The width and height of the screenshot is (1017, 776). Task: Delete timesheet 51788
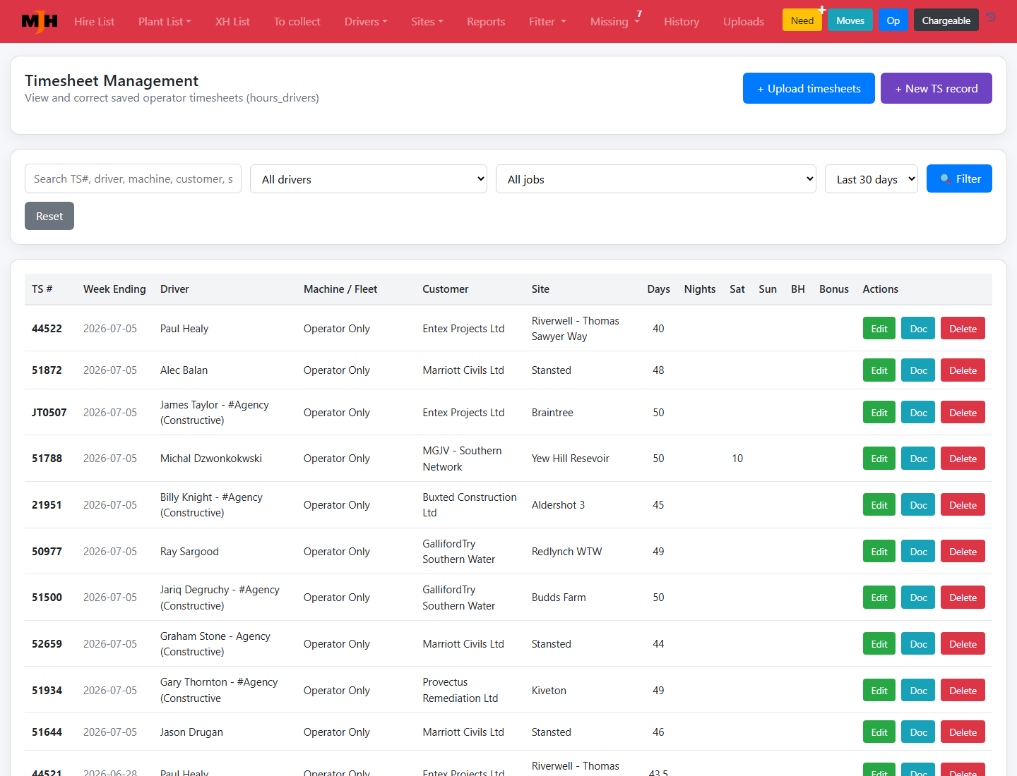(x=963, y=459)
